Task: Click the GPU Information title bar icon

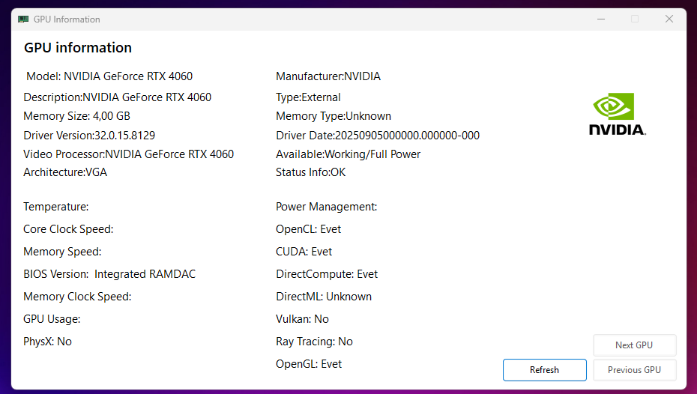Action: pyautogui.click(x=23, y=19)
